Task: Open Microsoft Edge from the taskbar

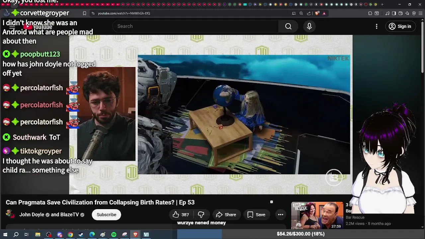Action: (x=92, y=235)
